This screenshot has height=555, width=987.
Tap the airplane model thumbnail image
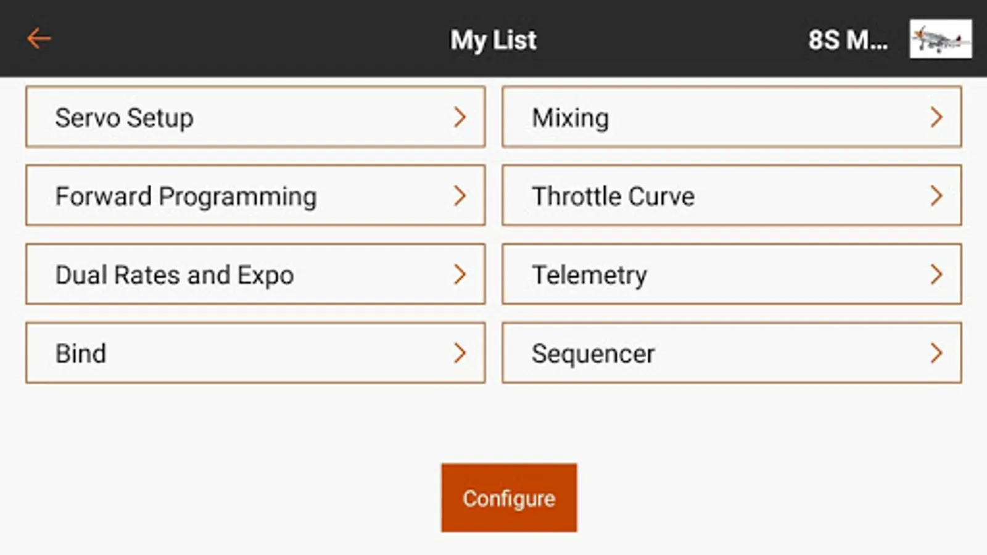pos(940,39)
